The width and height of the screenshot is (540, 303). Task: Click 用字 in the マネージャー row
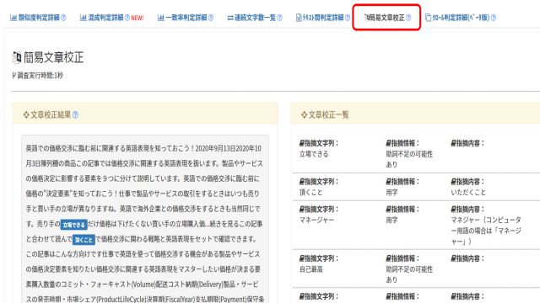391,220
